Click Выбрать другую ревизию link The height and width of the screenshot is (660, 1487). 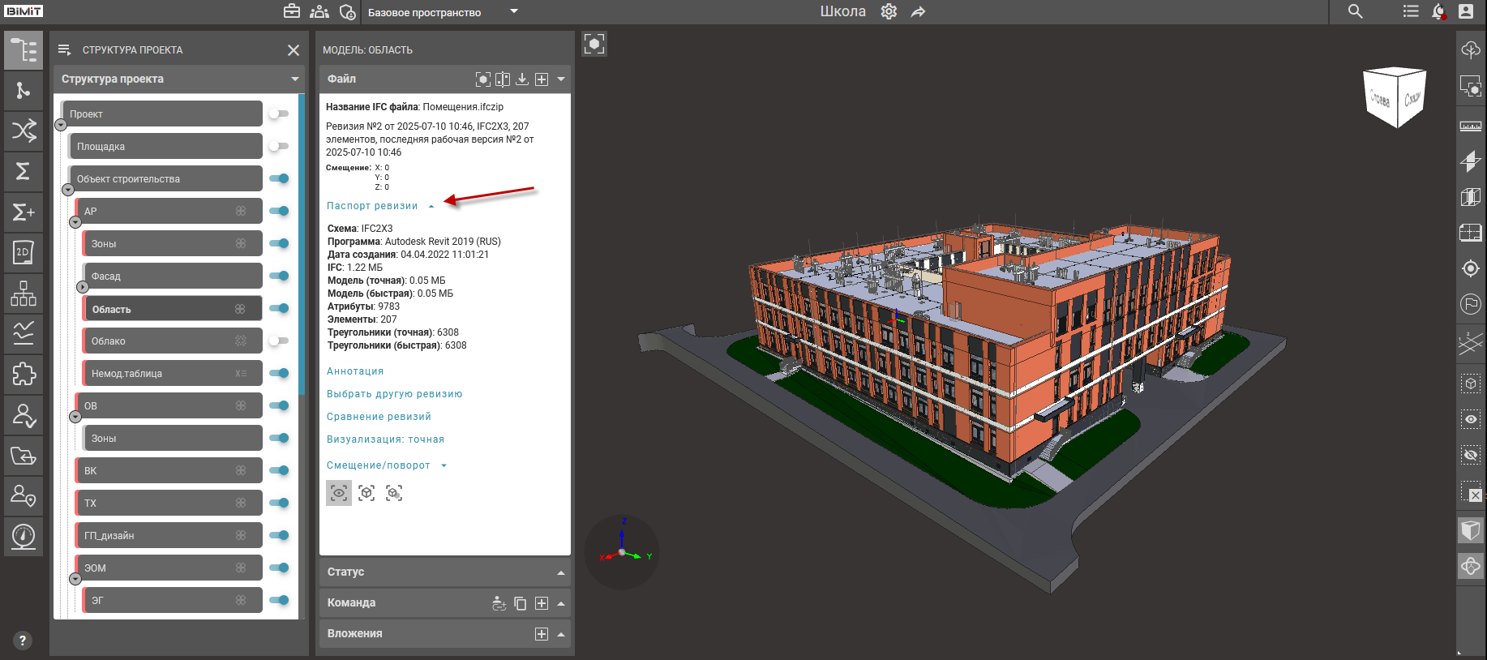pos(394,394)
